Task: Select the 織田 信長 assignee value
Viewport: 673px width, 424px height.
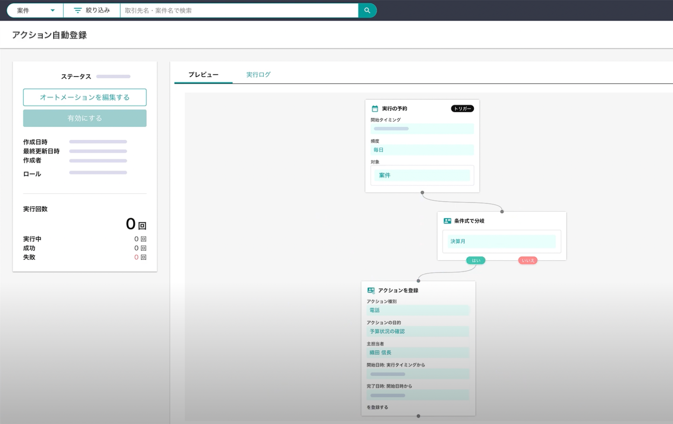Action: pyautogui.click(x=418, y=352)
